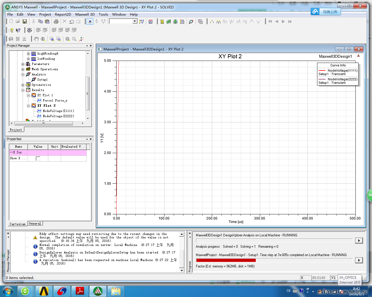Click the yellow notes icon in toolbar
Viewport: 372px width, 297px height.
coord(162,21)
